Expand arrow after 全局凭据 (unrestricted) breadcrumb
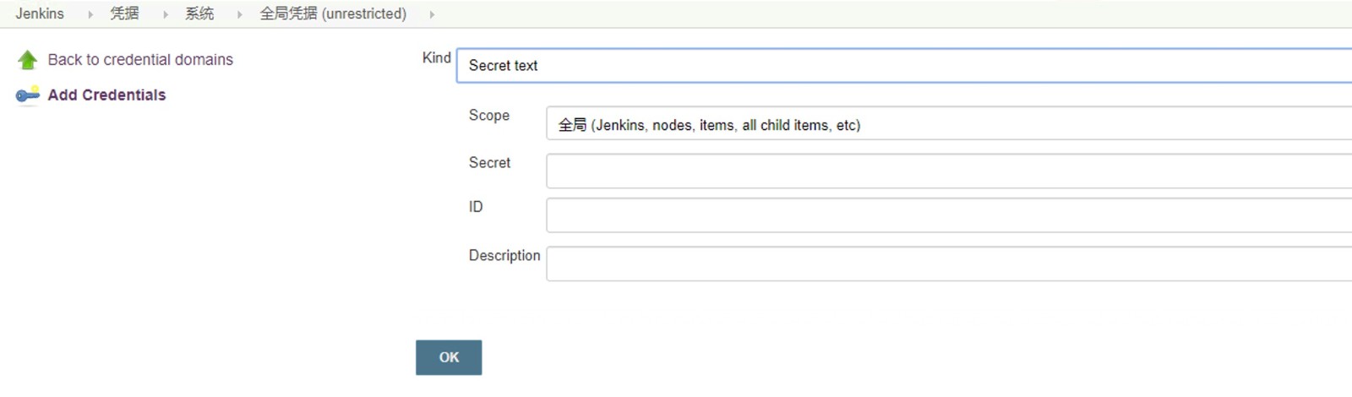Image resolution: width=1352 pixels, height=397 pixels. tap(432, 14)
